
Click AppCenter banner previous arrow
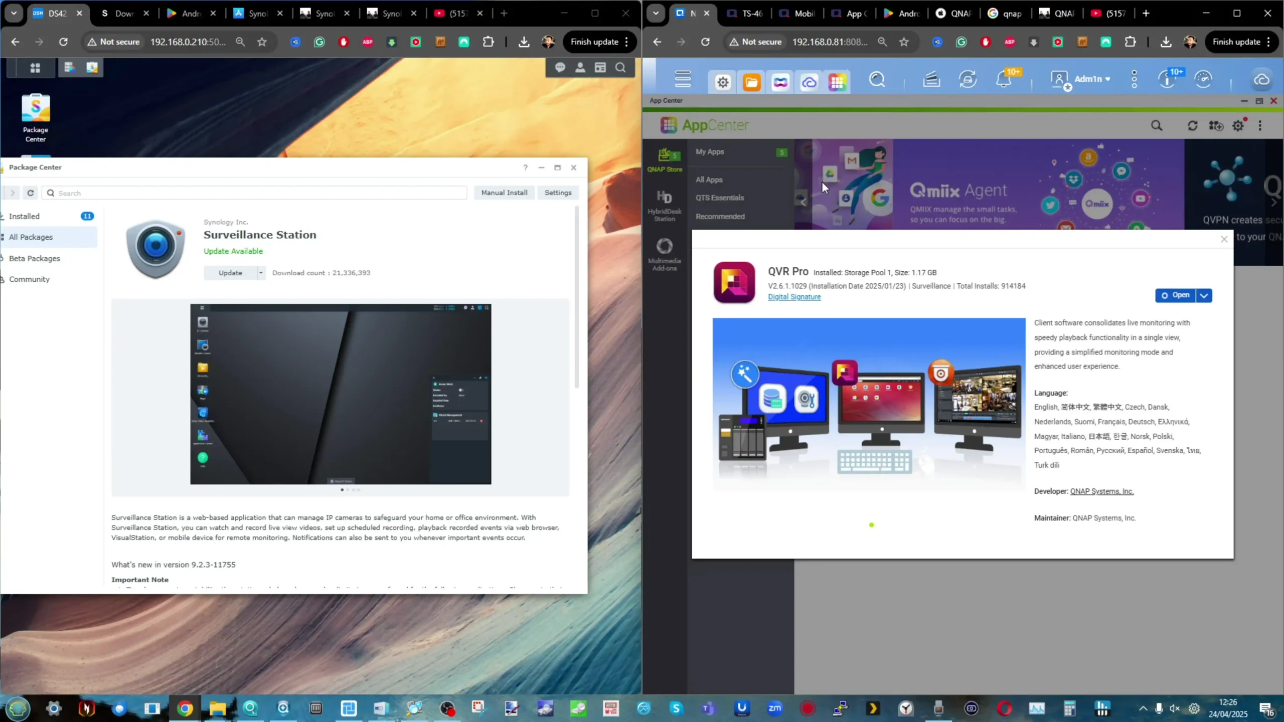[803, 202]
